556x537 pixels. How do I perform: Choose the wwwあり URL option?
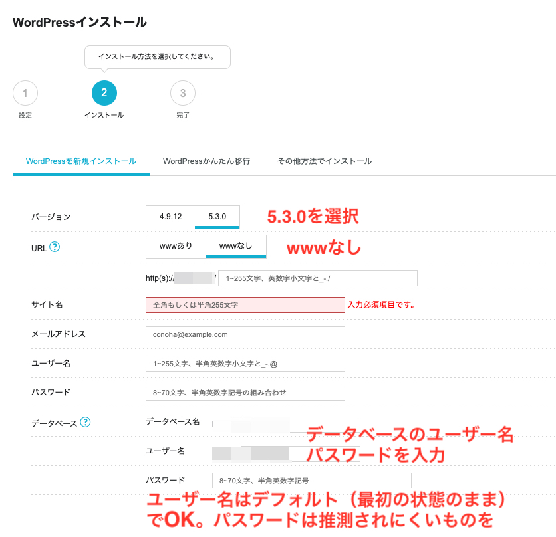(x=176, y=246)
